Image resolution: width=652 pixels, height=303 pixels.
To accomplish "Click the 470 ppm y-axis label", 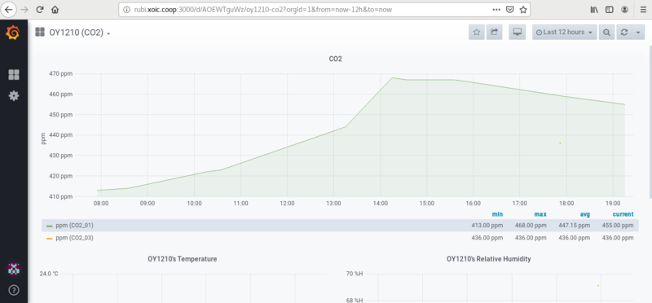I will [60, 73].
